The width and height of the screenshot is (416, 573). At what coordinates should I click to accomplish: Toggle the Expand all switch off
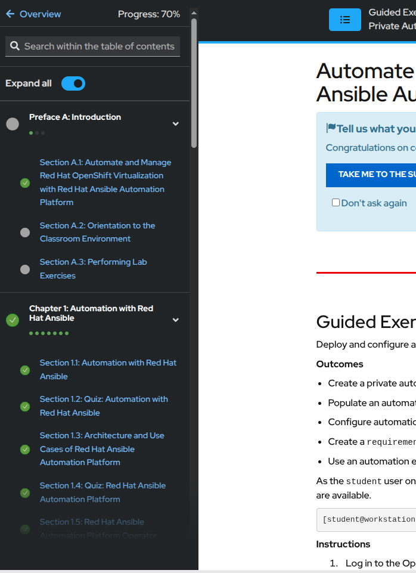(x=73, y=83)
